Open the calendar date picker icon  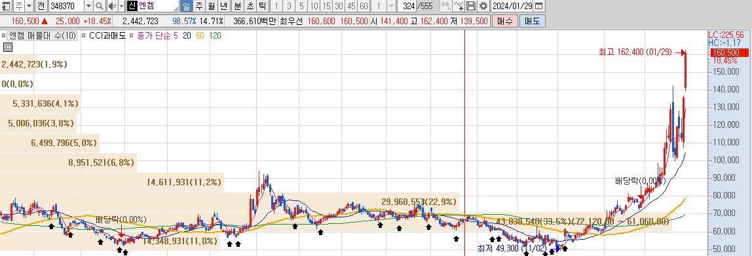click(539, 6)
